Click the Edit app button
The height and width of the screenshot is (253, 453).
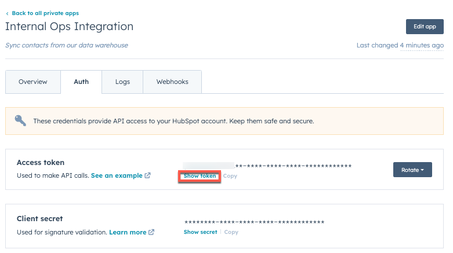[x=425, y=27]
